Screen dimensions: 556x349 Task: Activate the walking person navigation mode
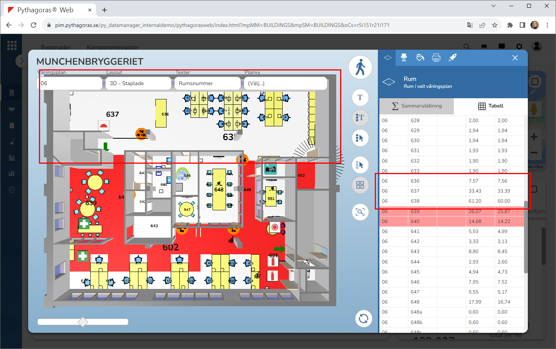point(360,67)
